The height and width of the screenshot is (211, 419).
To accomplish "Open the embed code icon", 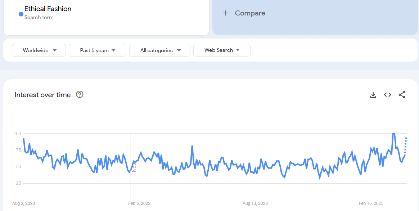I will 387,95.
